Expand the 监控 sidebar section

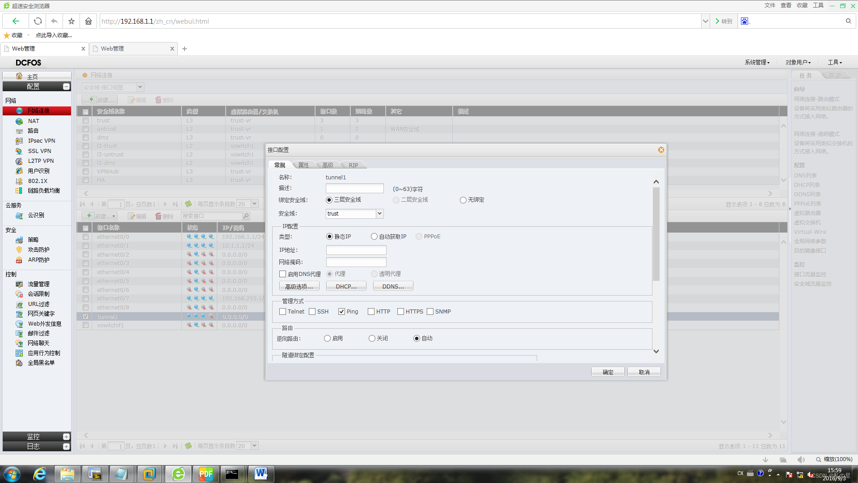coord(66,436)
